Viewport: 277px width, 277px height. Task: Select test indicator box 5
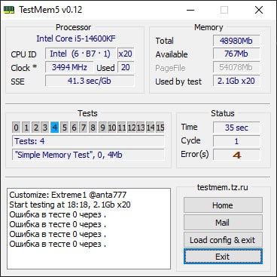(64, 128)
